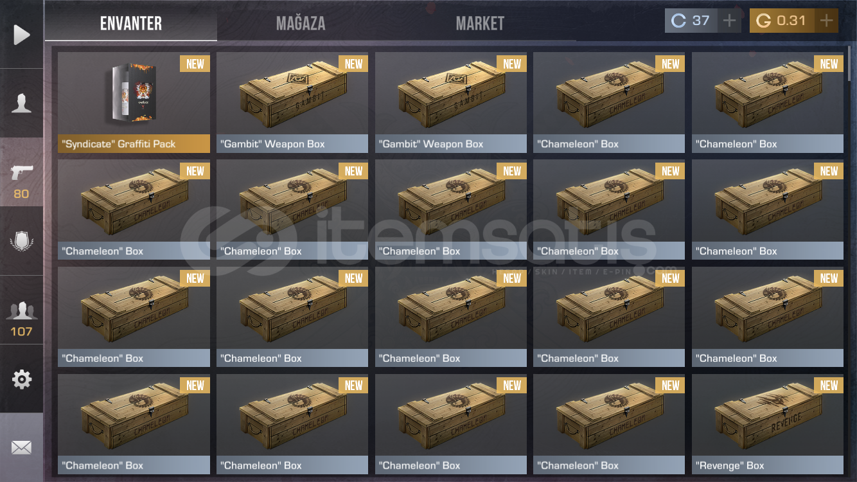Switch to the MARKET tab
Image resolution: width=857 pixels, height=482 pixels.
click(x=480, y=24)
